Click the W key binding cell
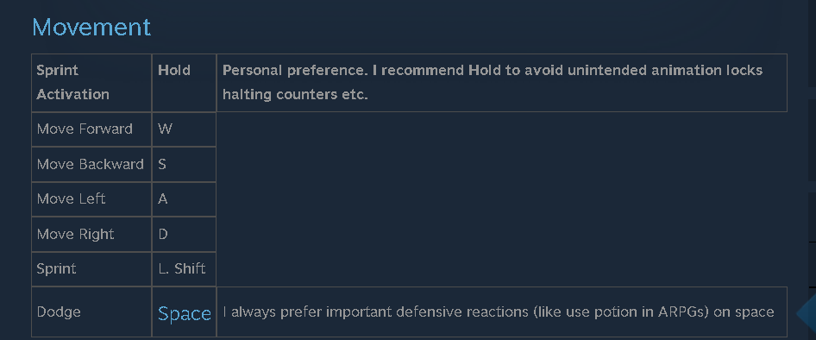Screen dimensions: 816x340 185,129
